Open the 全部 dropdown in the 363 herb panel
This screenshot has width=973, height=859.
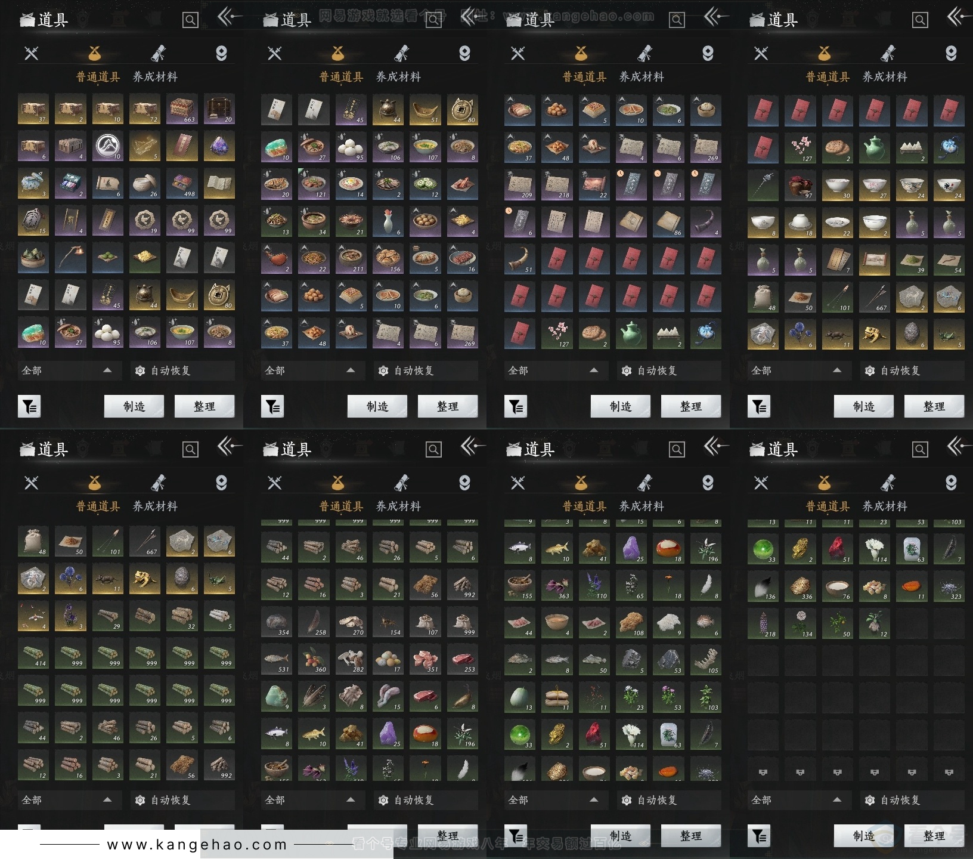[556, 800]
